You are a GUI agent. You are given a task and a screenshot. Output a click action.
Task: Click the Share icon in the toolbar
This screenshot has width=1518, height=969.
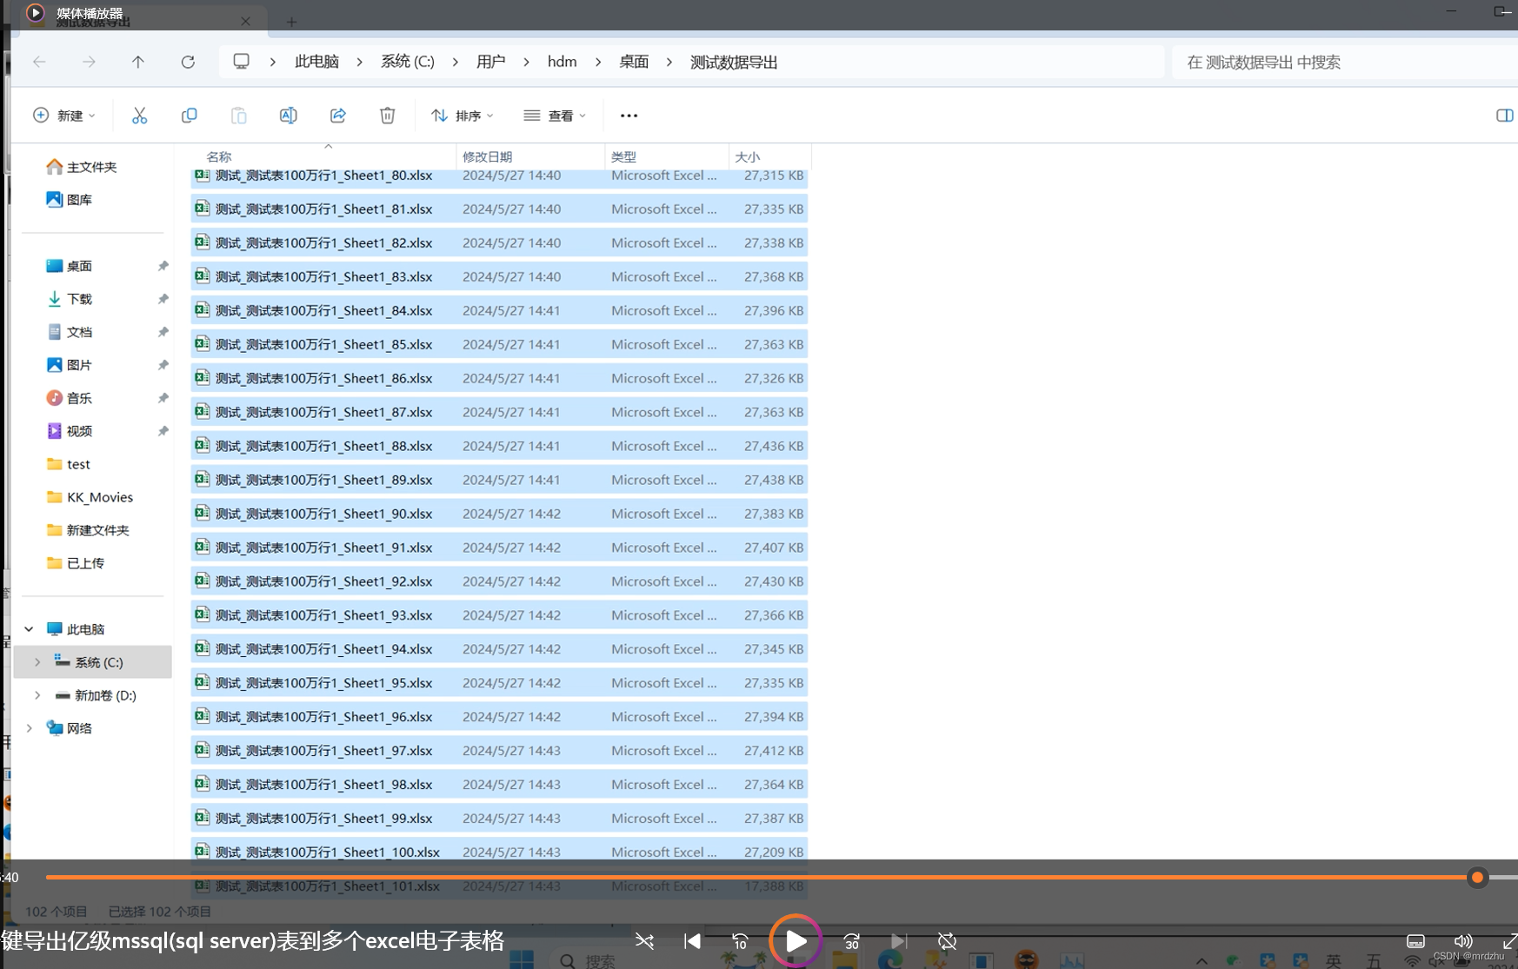pos(338,115)
